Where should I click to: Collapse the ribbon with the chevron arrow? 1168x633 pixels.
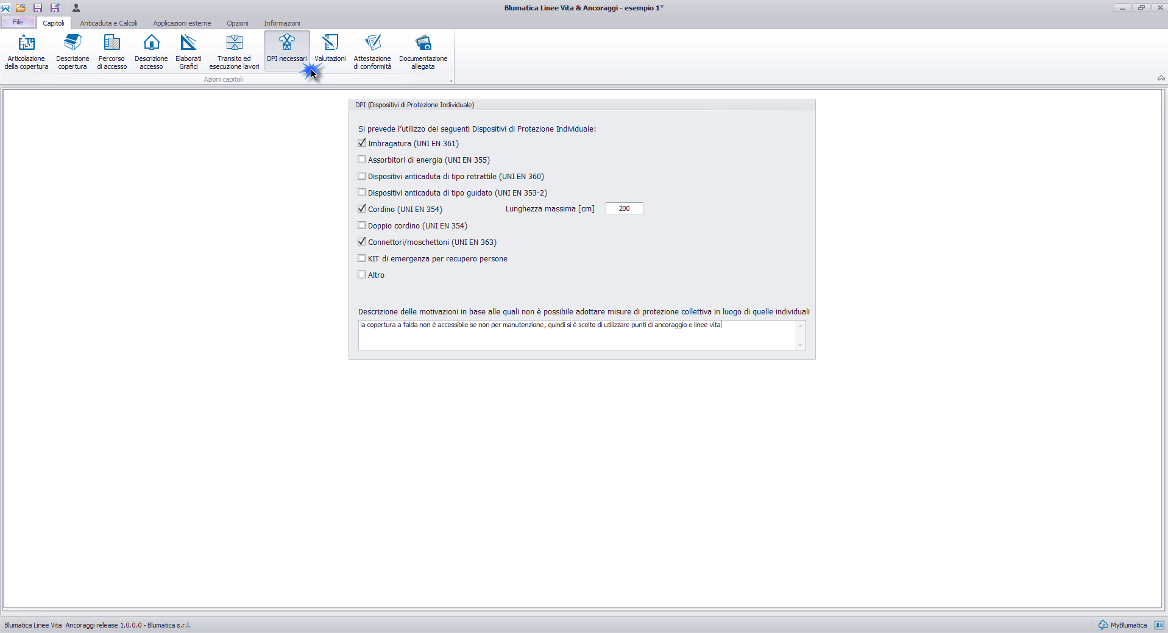[1161, 78]
